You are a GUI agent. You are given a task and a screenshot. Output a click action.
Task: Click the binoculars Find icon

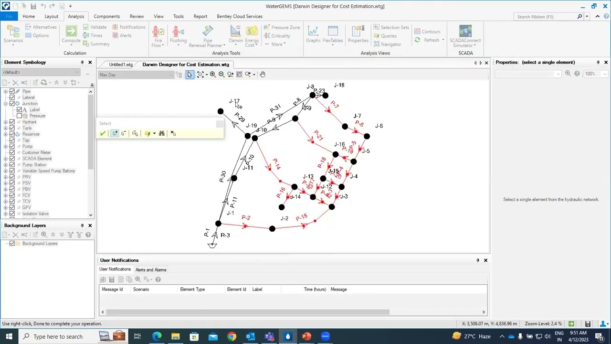pyautogui.click(x=161, y=133)
